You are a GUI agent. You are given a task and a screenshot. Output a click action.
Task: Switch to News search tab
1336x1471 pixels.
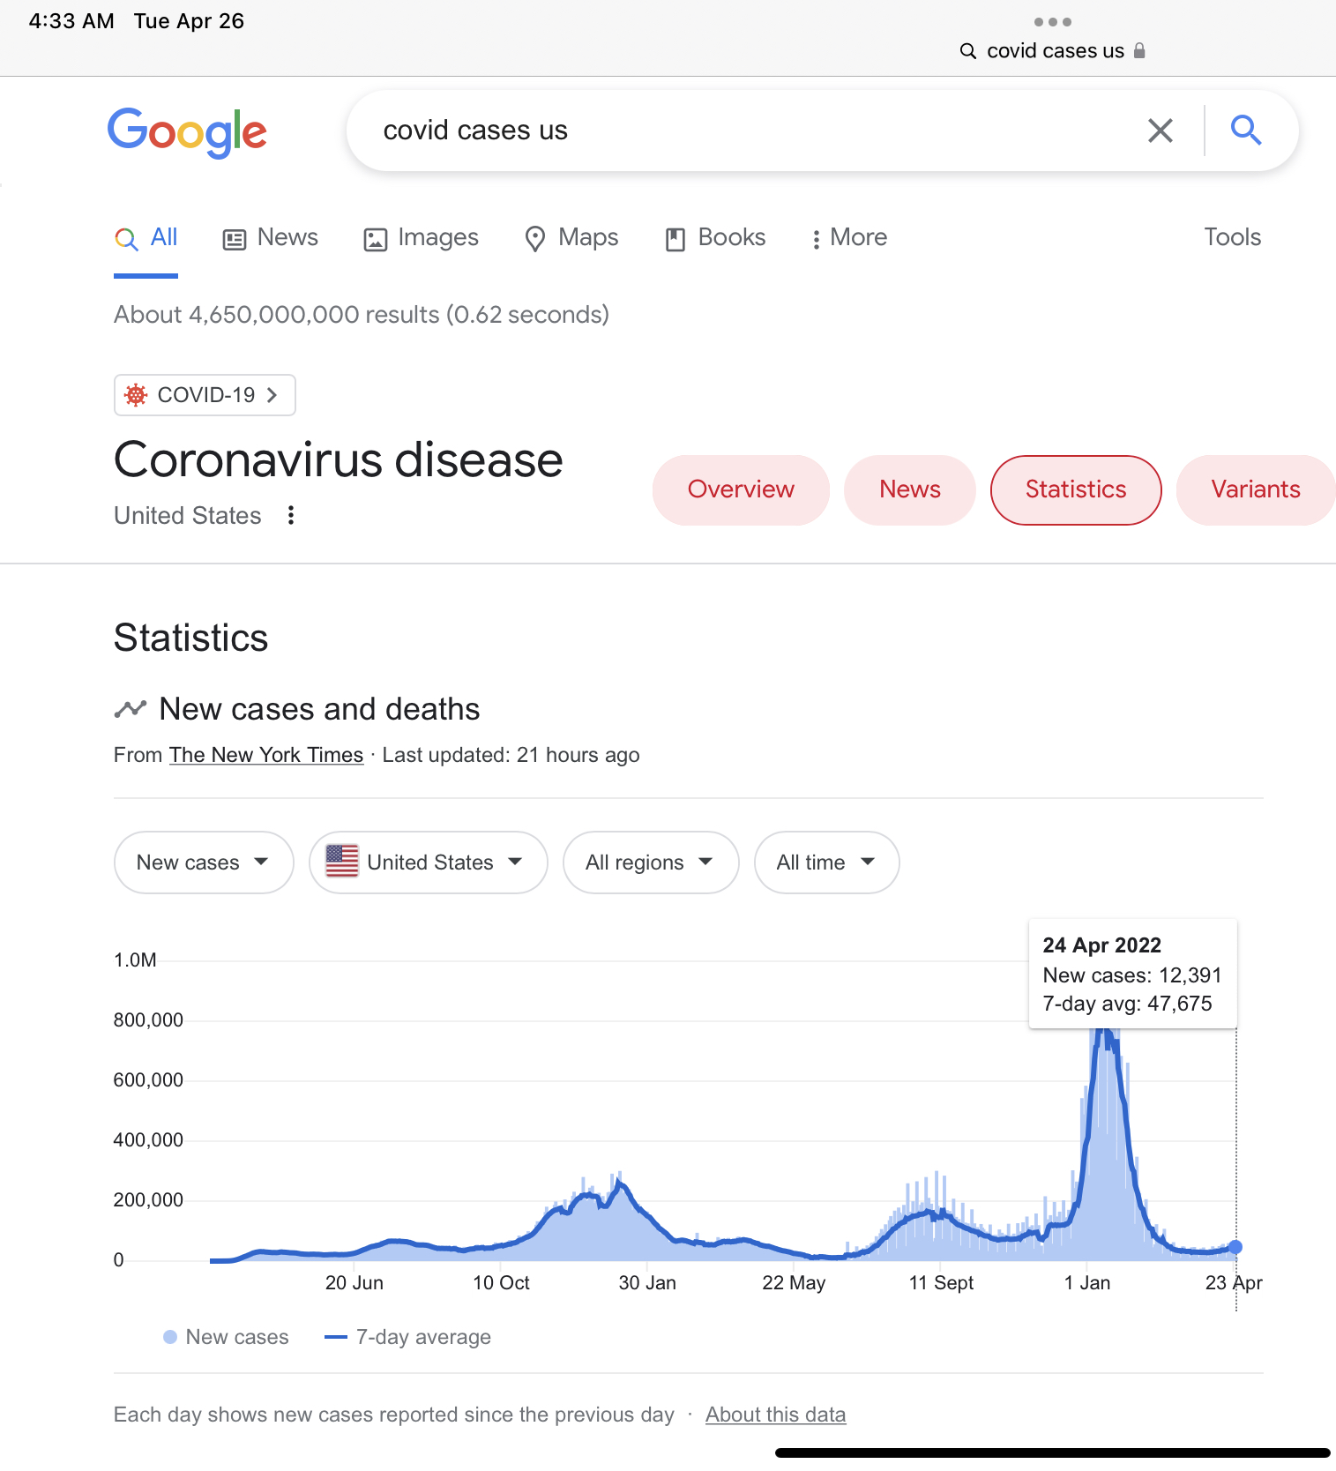271,238
